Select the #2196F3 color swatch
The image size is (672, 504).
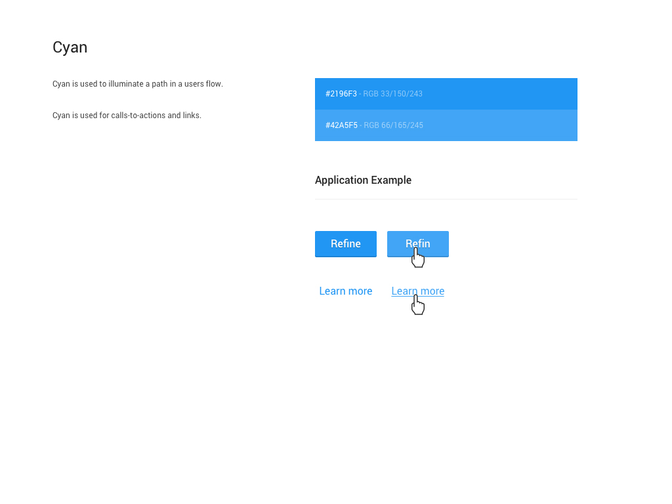(446, 94)
